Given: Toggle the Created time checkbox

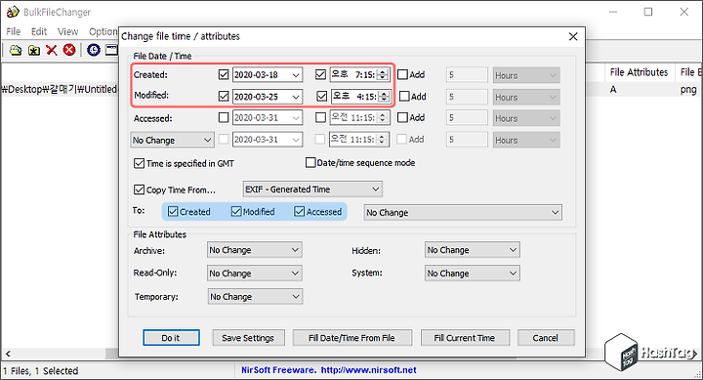Looking at the screenshot, I should click(320, 74).
